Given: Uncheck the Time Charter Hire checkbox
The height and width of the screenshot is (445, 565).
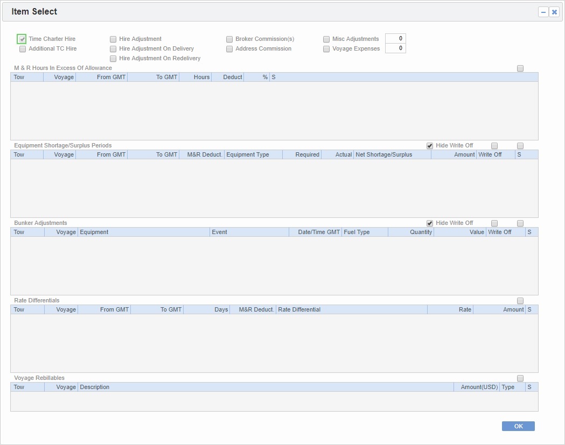Looking at the screenshot, I should coord(22,39).
